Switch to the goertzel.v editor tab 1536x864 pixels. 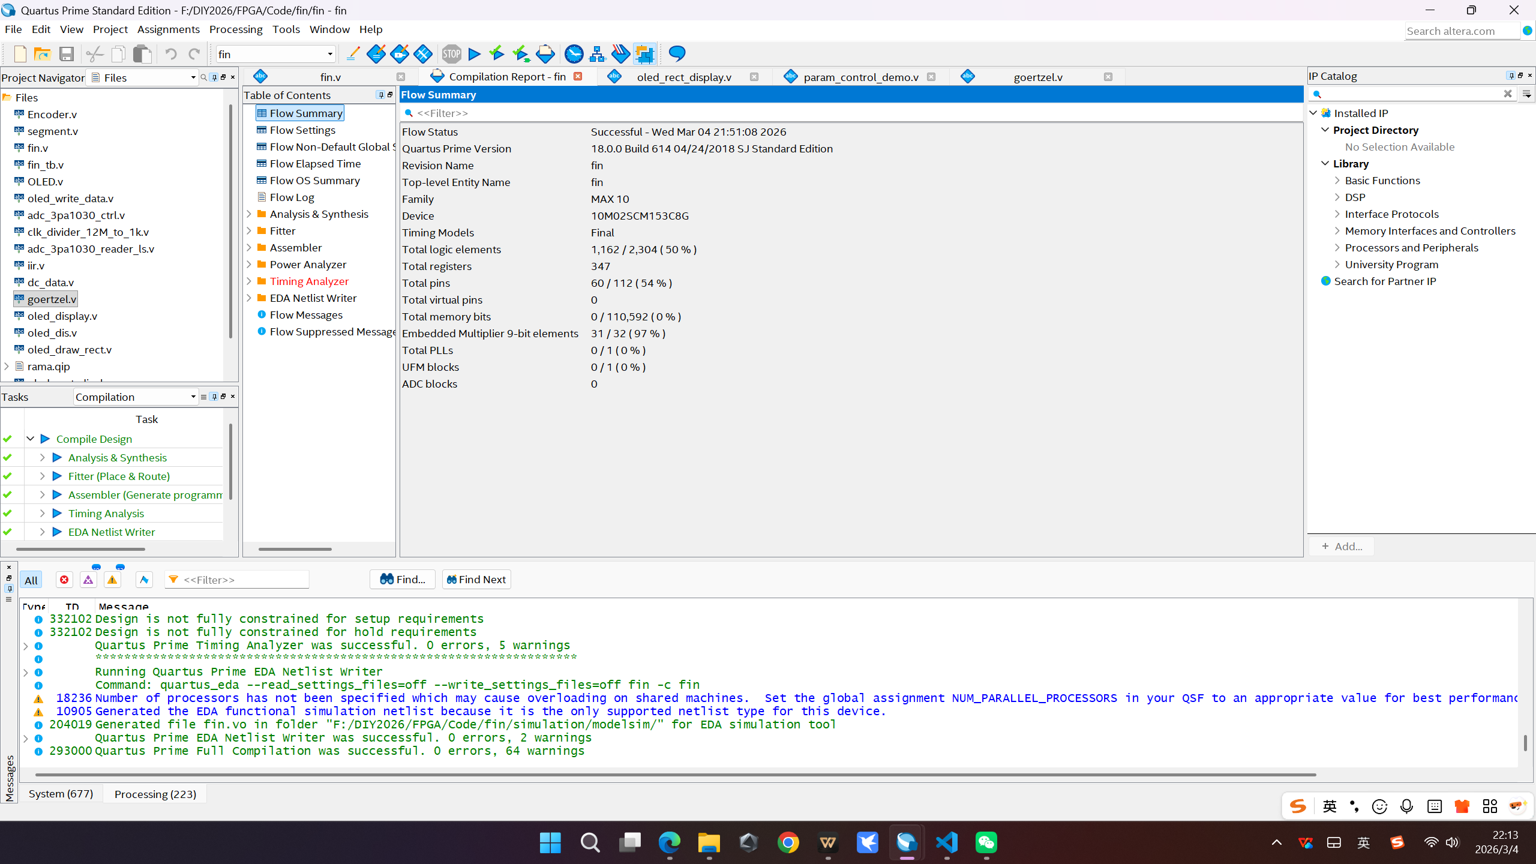tap(1037, 77)
